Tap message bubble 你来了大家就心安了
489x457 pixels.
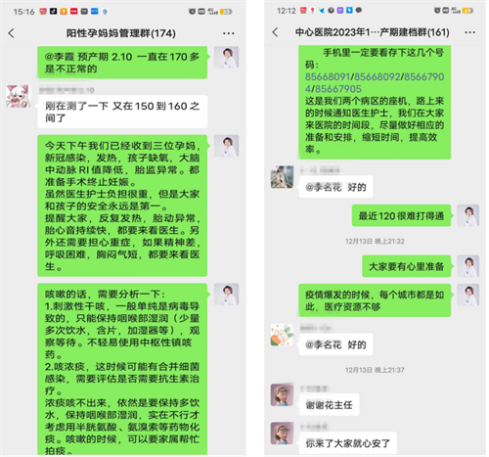(347, 443)
